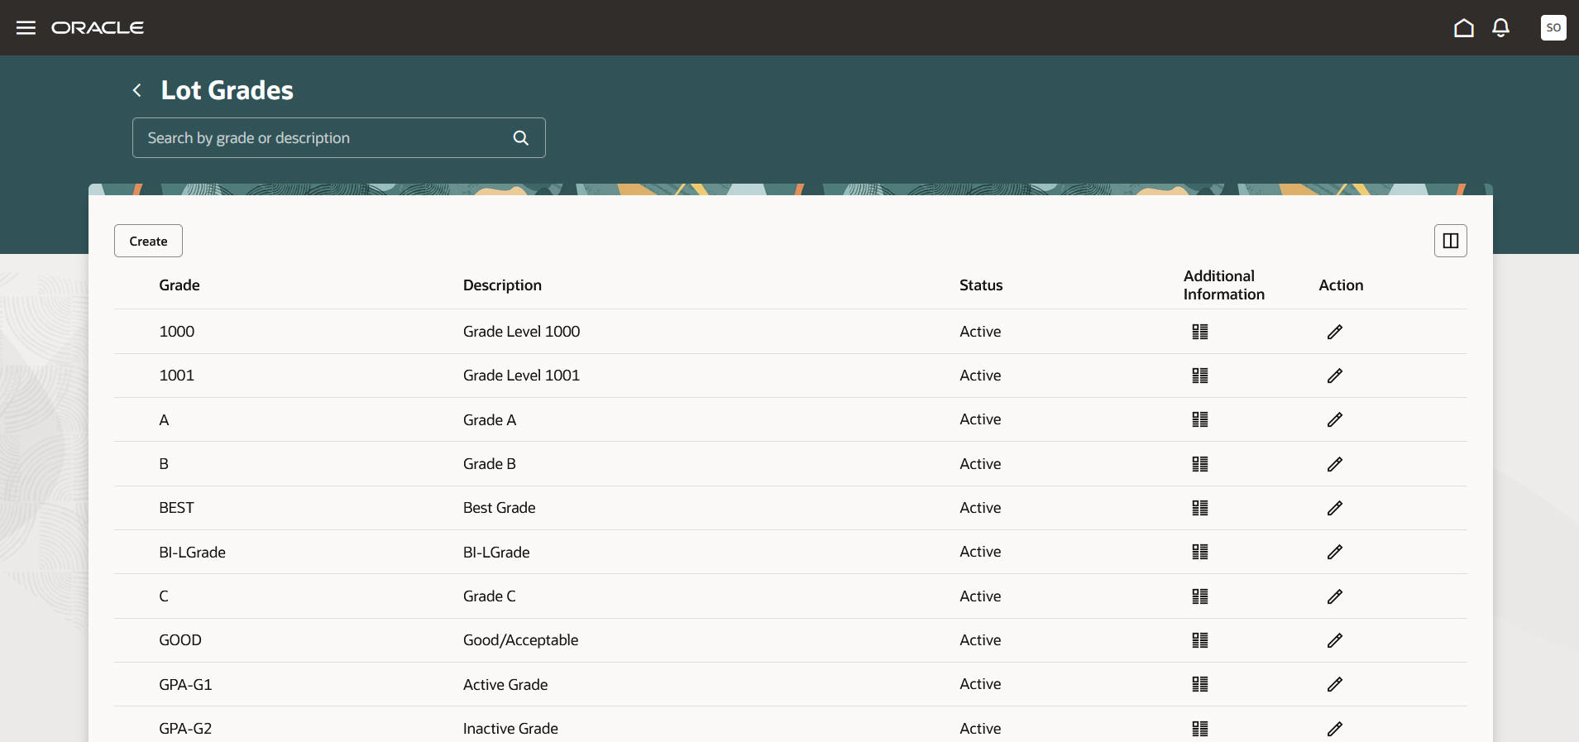Select the grade cell 'BI-LGrade'

pyautogui.click(x=192, y=552)
